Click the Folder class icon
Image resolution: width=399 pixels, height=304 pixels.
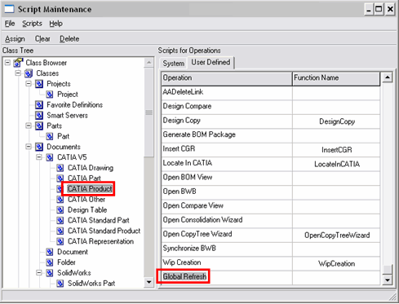(50, 262)
